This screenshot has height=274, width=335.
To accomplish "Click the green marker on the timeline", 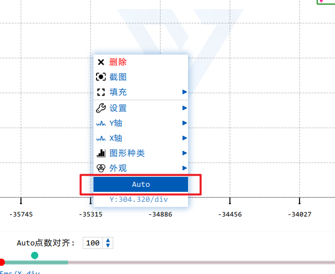I will (x=34, y=255).
